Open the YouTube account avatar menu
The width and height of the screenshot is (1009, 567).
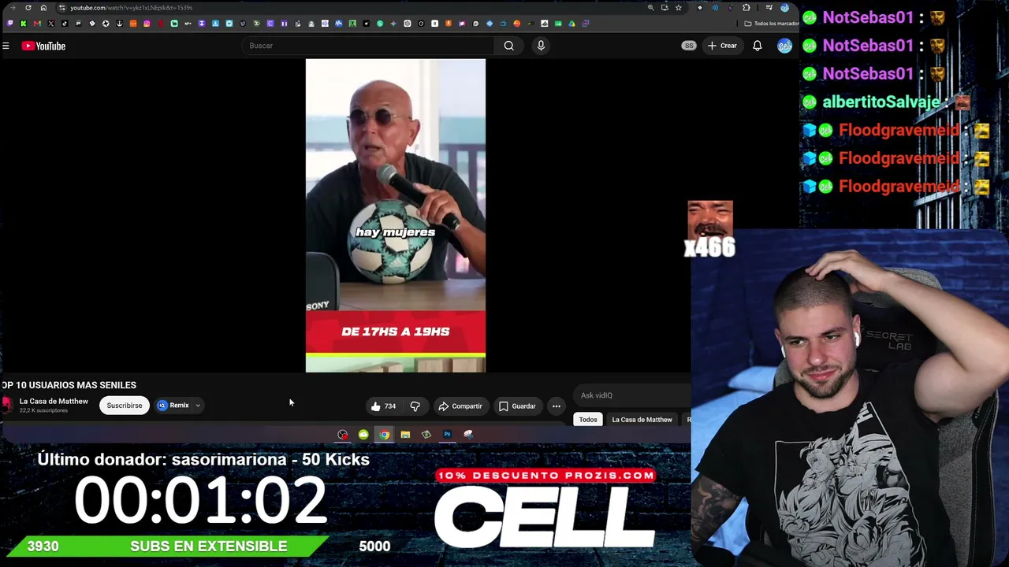tap(784, 46)
